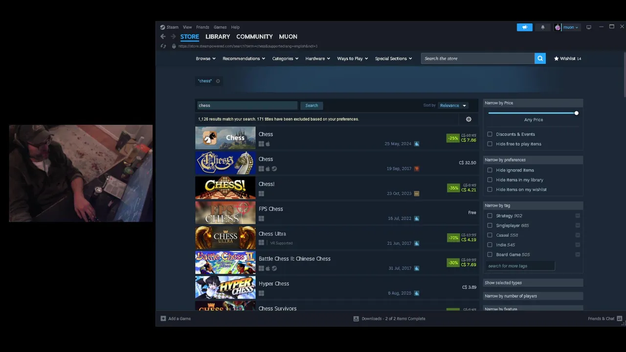626x352 pixels.
Task: Click Steam logo in the menu bar
Action: pyautogui.click(x=163, y=27)
